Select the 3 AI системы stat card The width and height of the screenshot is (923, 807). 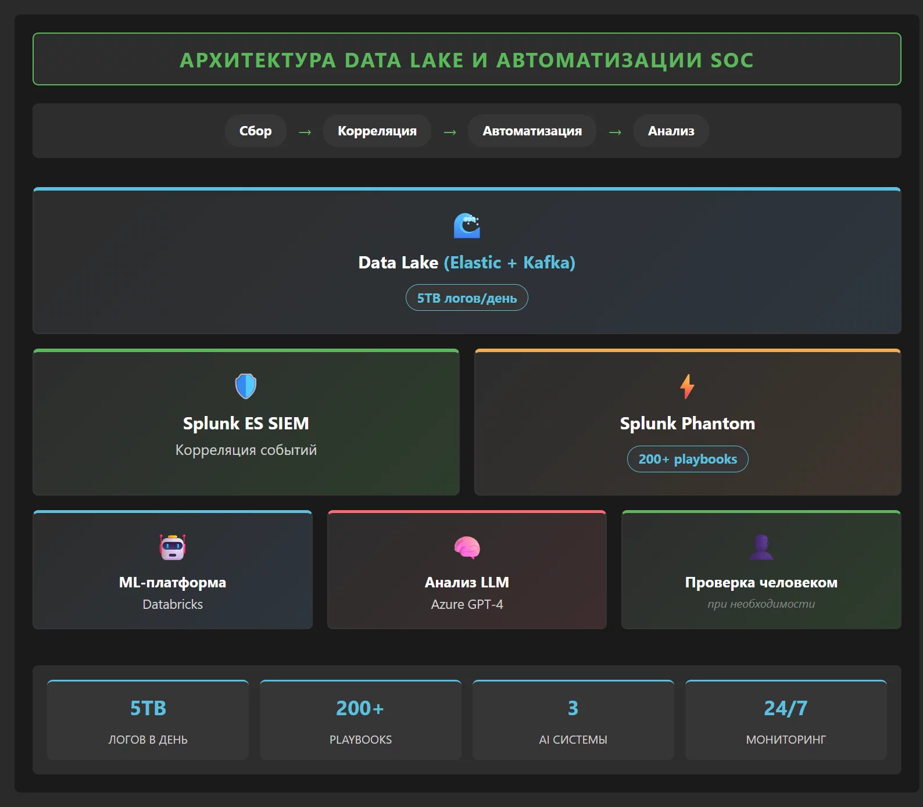tap(573, 720)
